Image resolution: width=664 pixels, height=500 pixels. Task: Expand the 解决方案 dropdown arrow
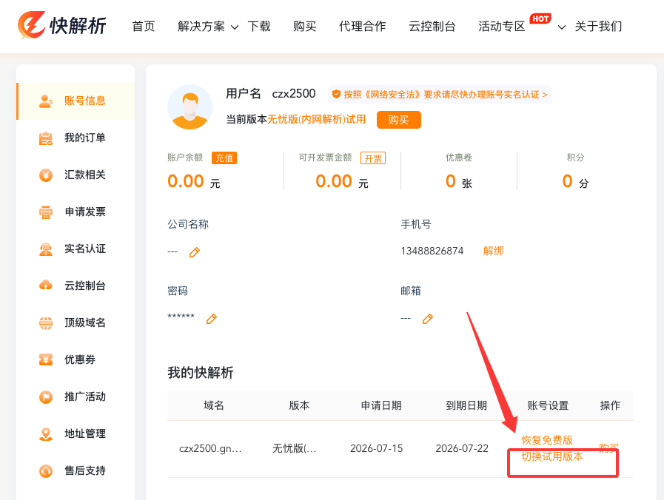point(234,27)
